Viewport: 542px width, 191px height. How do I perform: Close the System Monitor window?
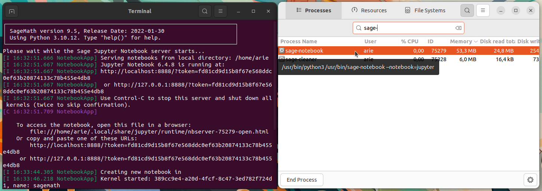pos(531,10)
